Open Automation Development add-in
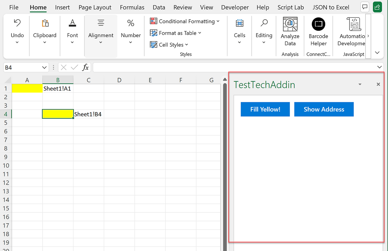388x251 pixels. click(x=352, y=32)
